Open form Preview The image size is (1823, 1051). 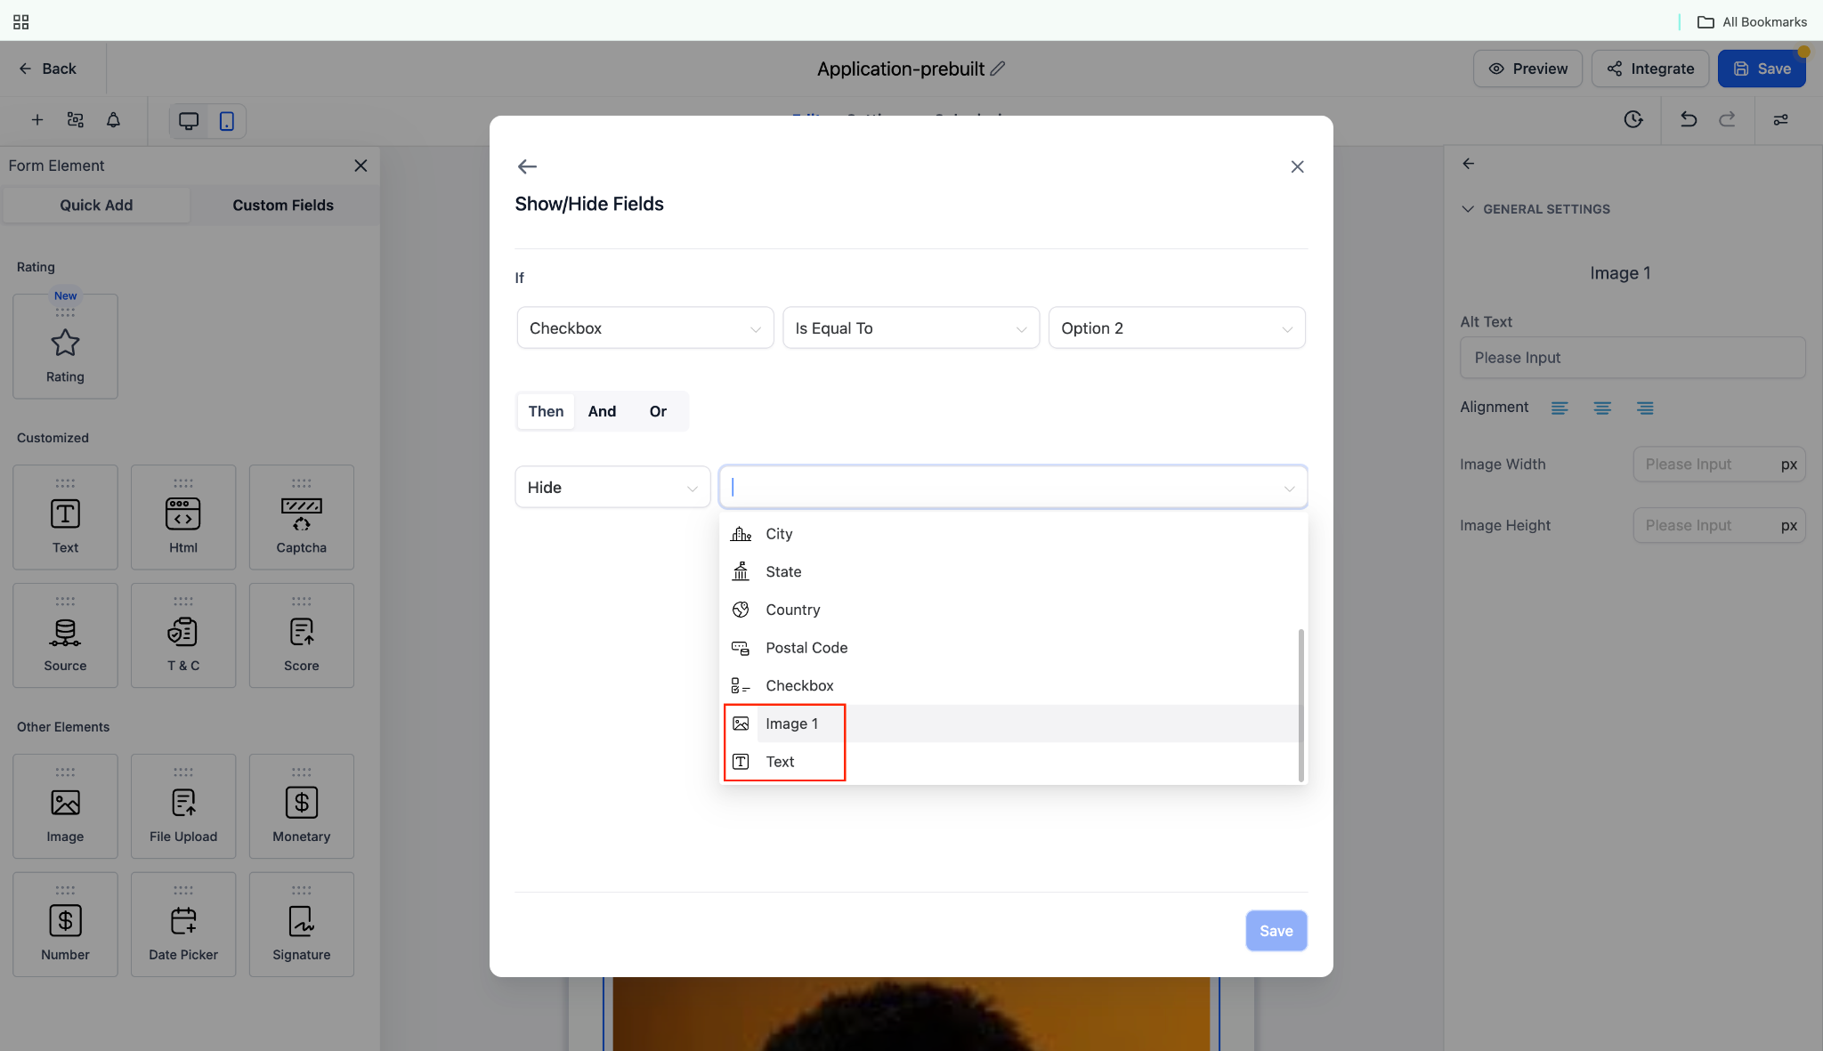(1527, 69)
